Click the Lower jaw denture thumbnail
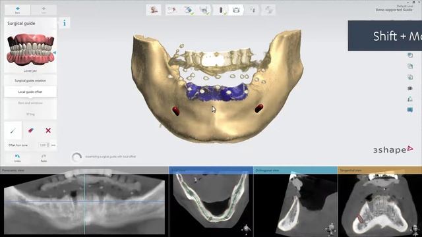The width and height of the screenshot is (422, 237). (x=30, y=50)
